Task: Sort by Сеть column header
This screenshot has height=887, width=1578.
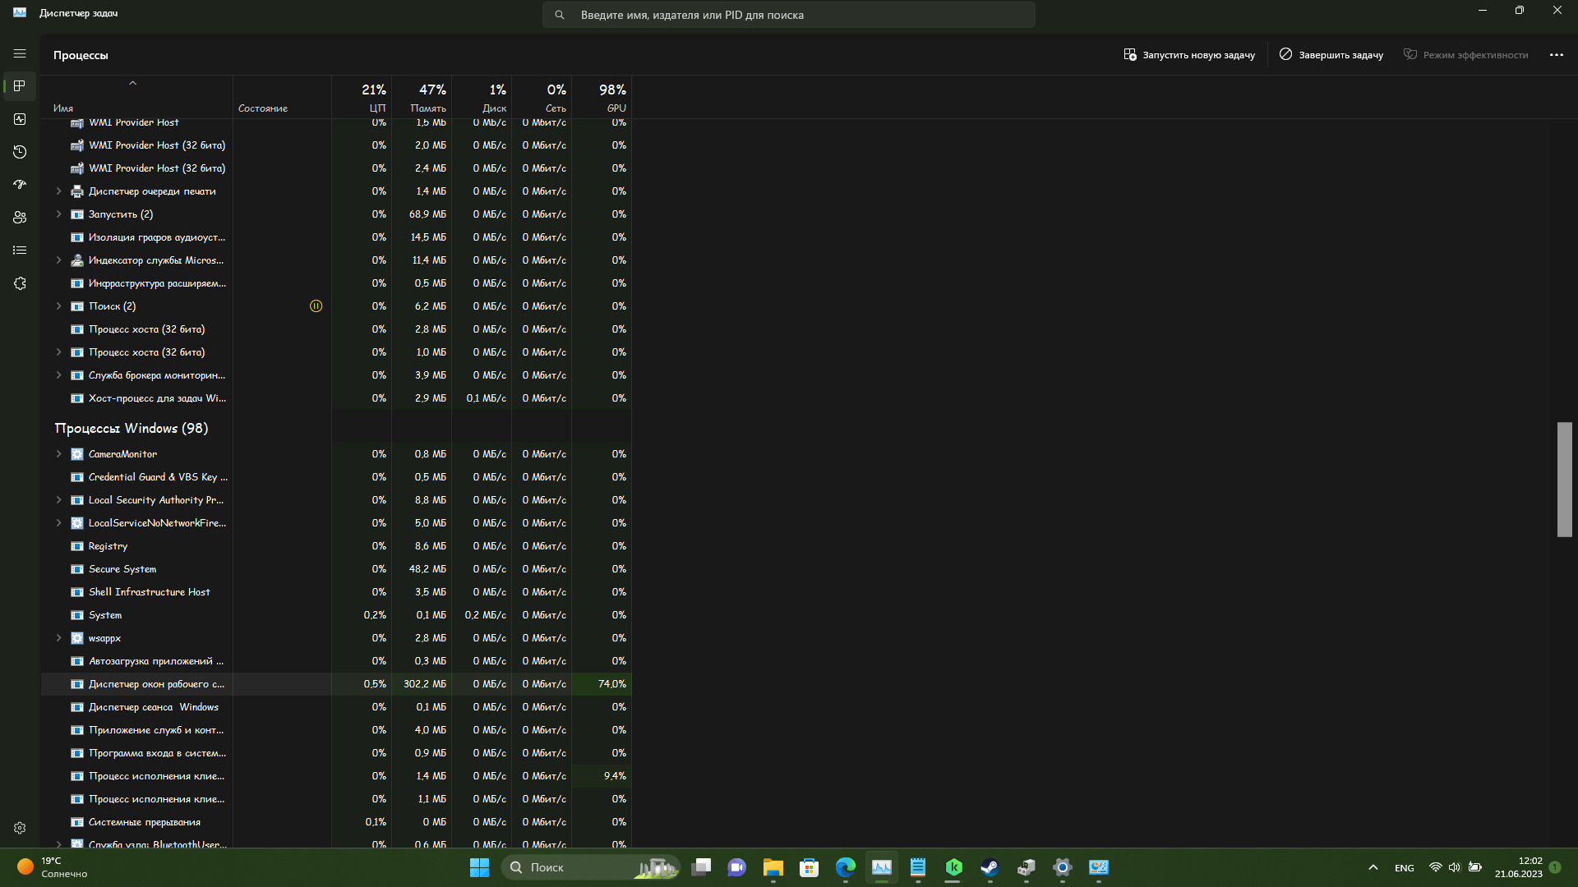Action: (x=542, y=97)
